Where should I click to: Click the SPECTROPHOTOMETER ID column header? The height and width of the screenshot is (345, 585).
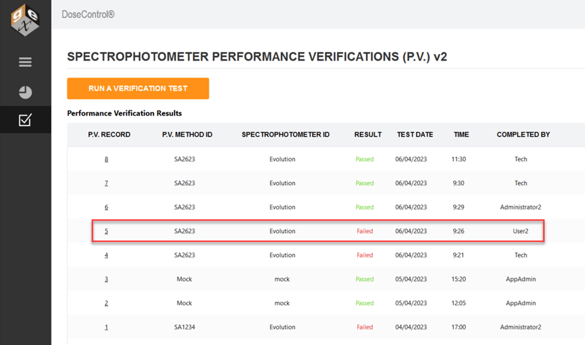click(286, 134)
